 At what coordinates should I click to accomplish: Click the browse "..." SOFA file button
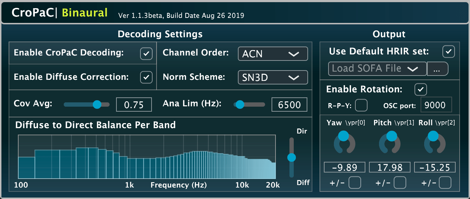(x=437, y=69)
